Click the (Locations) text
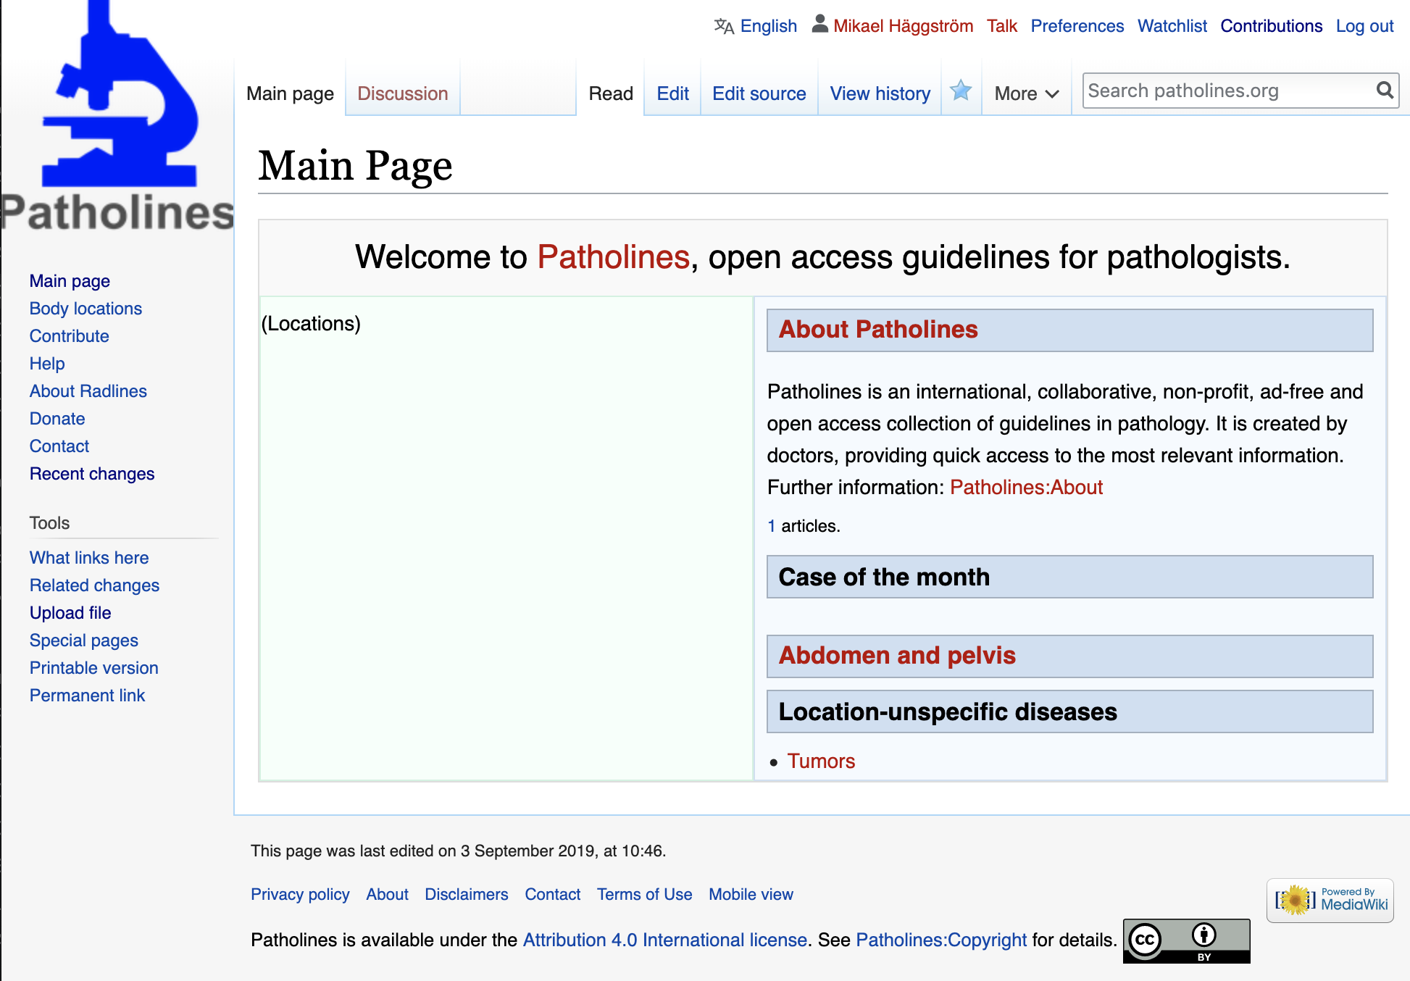This screenshot has height=981, width=1410. (311, 324)
